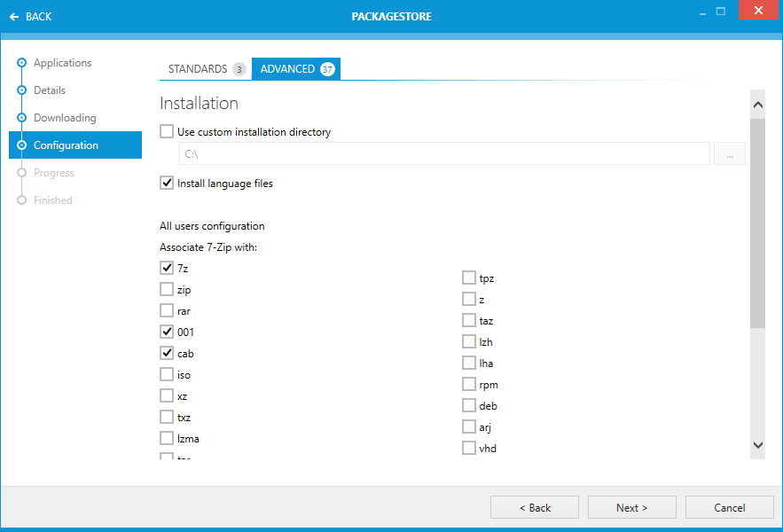Select the Advanced tab
This screenshot has height=532, width=783.
(x=288, y=69)
